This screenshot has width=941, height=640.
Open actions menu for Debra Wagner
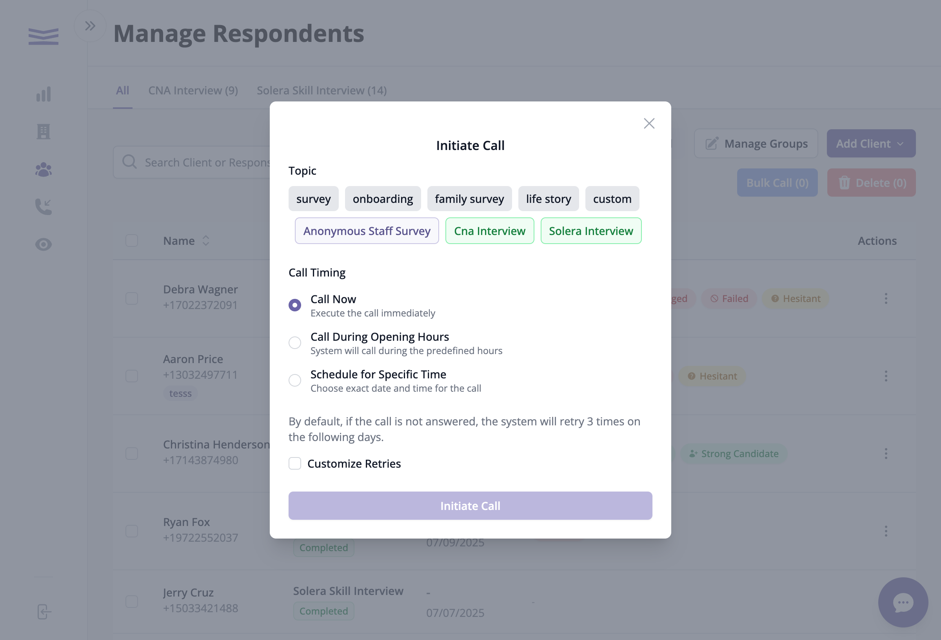coord(886,298)
